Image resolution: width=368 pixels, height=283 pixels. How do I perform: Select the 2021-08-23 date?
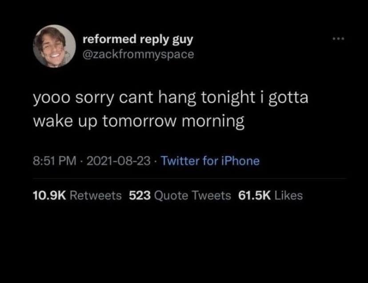(x=119, y=161)
